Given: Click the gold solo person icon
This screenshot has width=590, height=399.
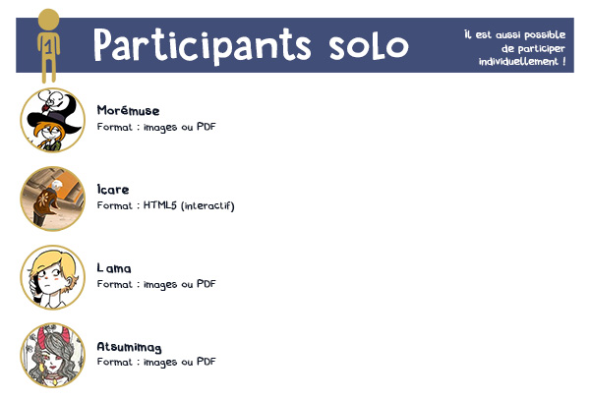Looking at the screenshot, I should 48,46.
